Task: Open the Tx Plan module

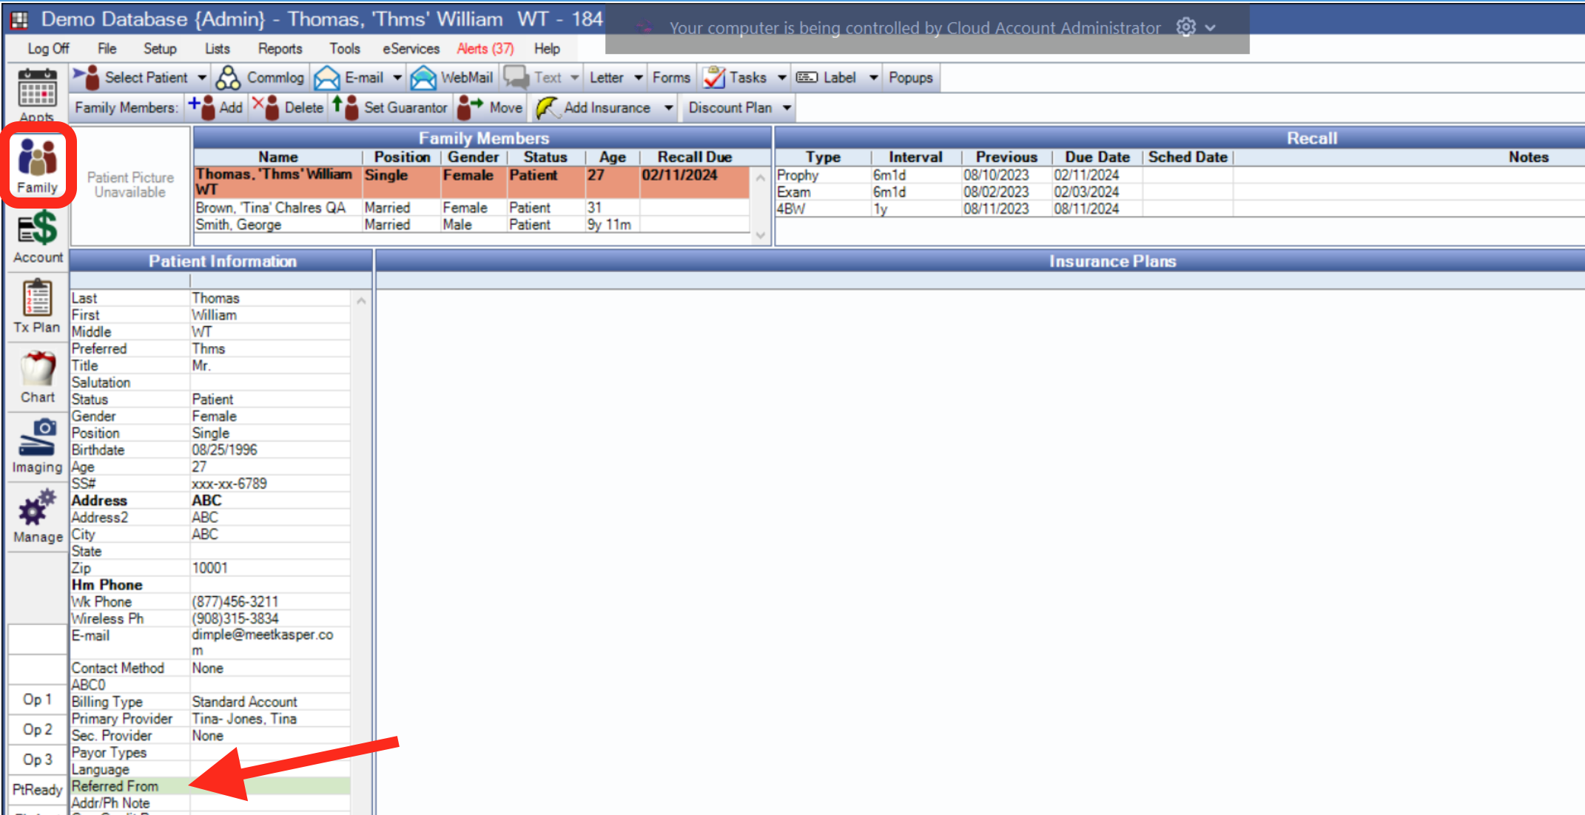Action: point(37,306)
